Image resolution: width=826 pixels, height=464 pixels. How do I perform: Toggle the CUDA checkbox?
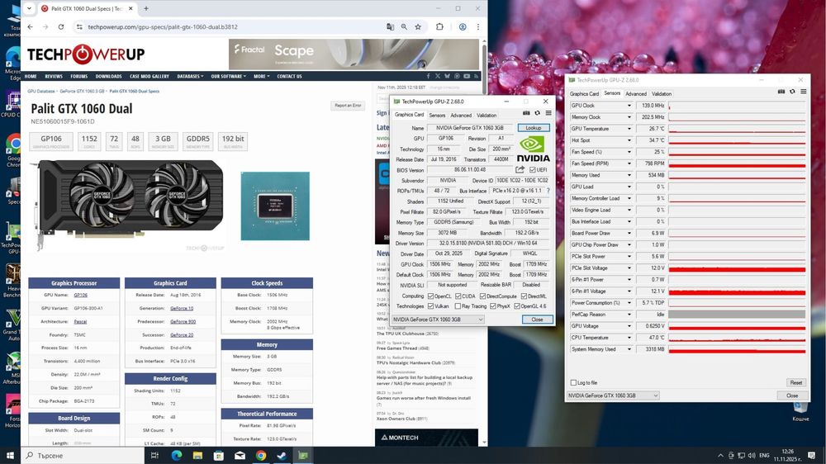tap(458, 296)
